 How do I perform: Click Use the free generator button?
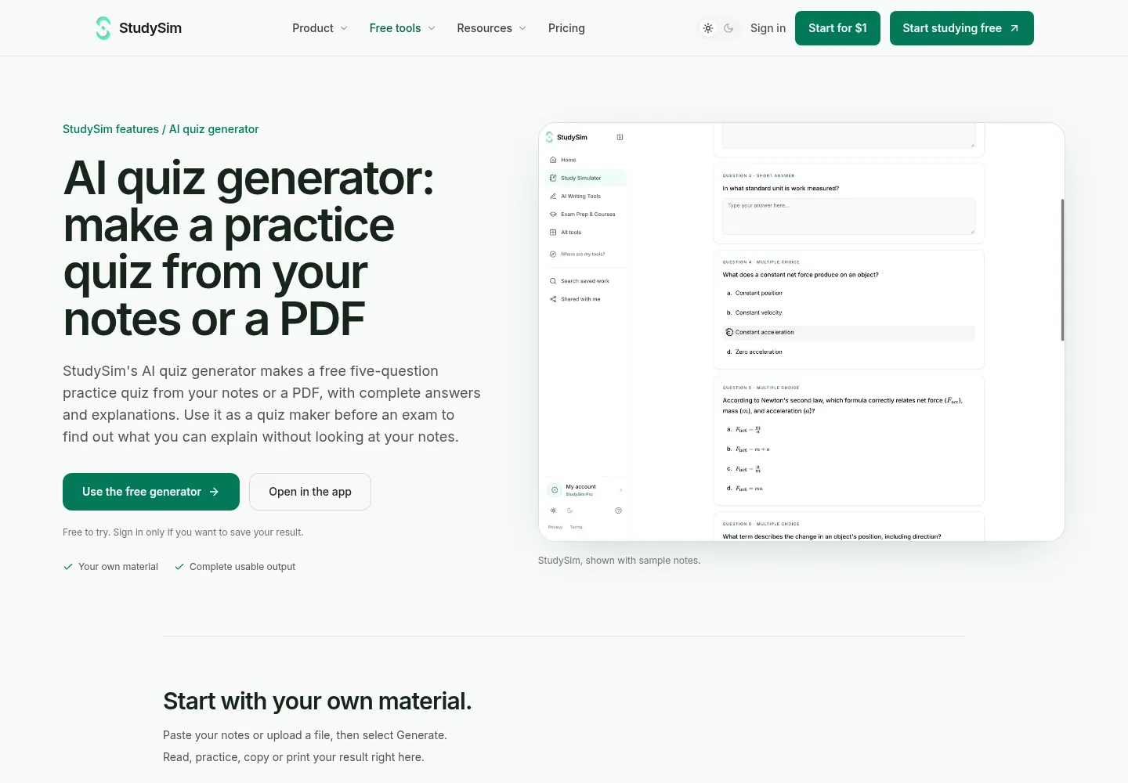coord(151,492)
